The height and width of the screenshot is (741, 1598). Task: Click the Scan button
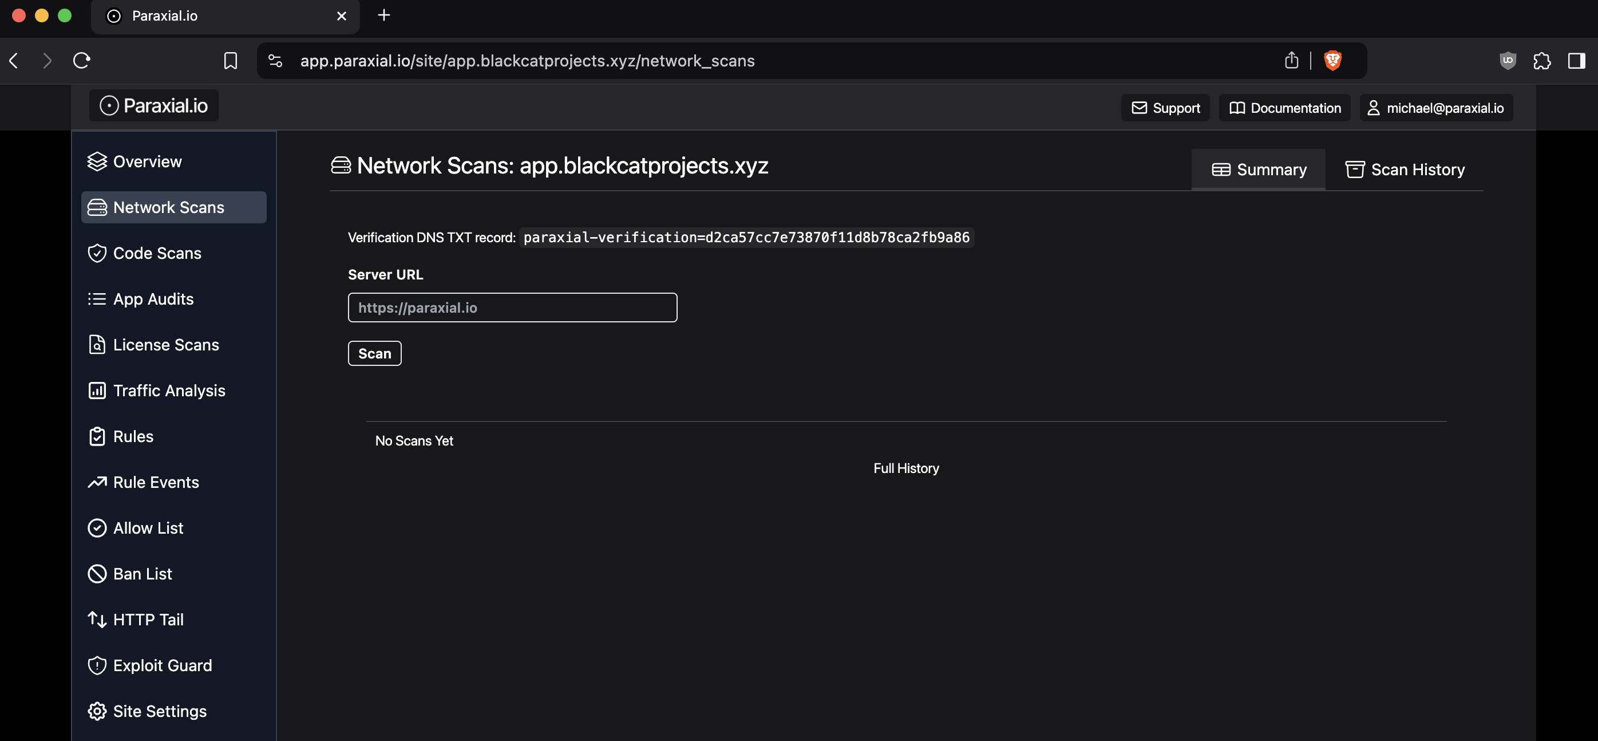point(375,353)
